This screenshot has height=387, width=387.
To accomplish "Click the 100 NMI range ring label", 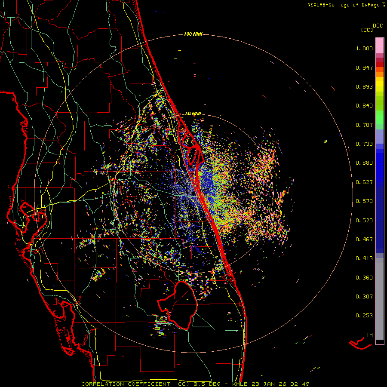I will pos(193,34).
